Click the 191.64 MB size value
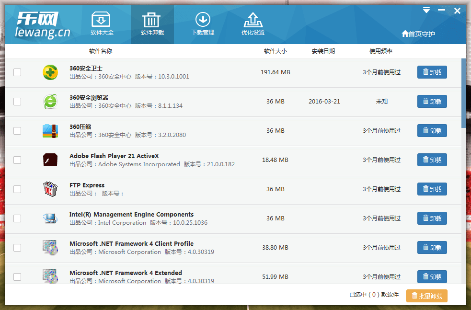The image size is (471, 310). point(276,72)
